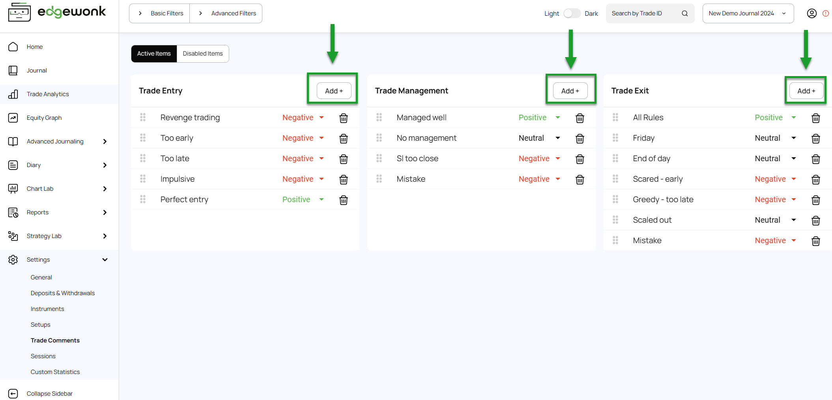The width and height of the screenshot is (832, 400).
Task: Select Active Items view
Action: point(154,54)
